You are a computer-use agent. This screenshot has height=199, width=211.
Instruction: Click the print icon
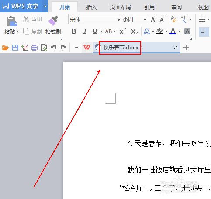click(x=34, y=48)
